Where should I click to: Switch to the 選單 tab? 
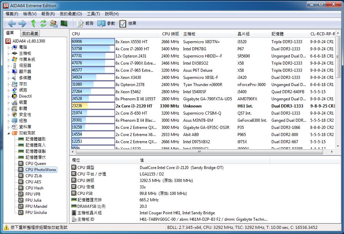tap(10, 33)
